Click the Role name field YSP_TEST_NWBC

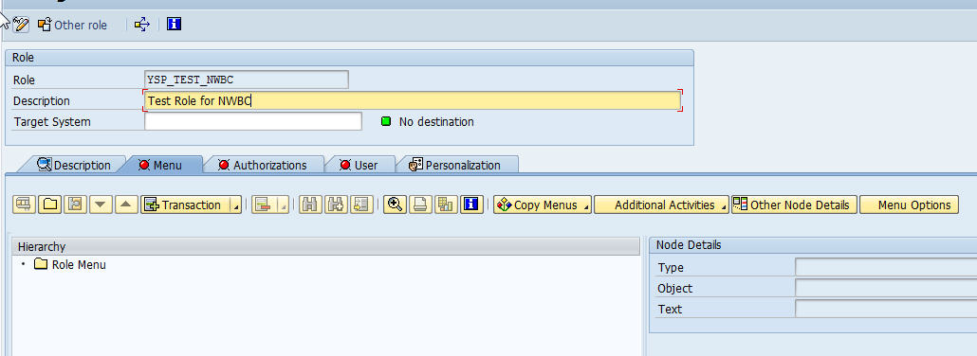point(246,80)
